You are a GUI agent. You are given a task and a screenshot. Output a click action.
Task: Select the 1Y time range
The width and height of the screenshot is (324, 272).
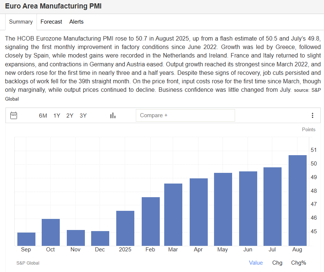pos(57,115)
